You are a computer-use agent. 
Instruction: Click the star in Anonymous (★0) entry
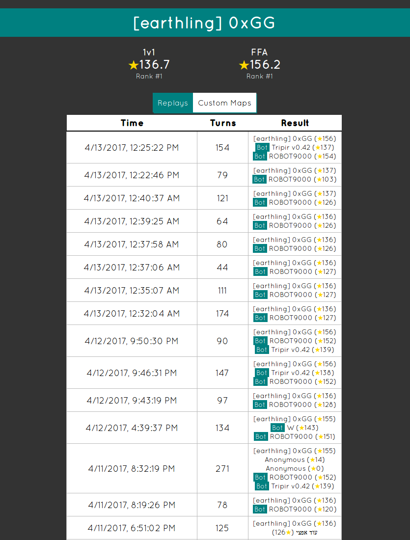(x=313, y=469)
